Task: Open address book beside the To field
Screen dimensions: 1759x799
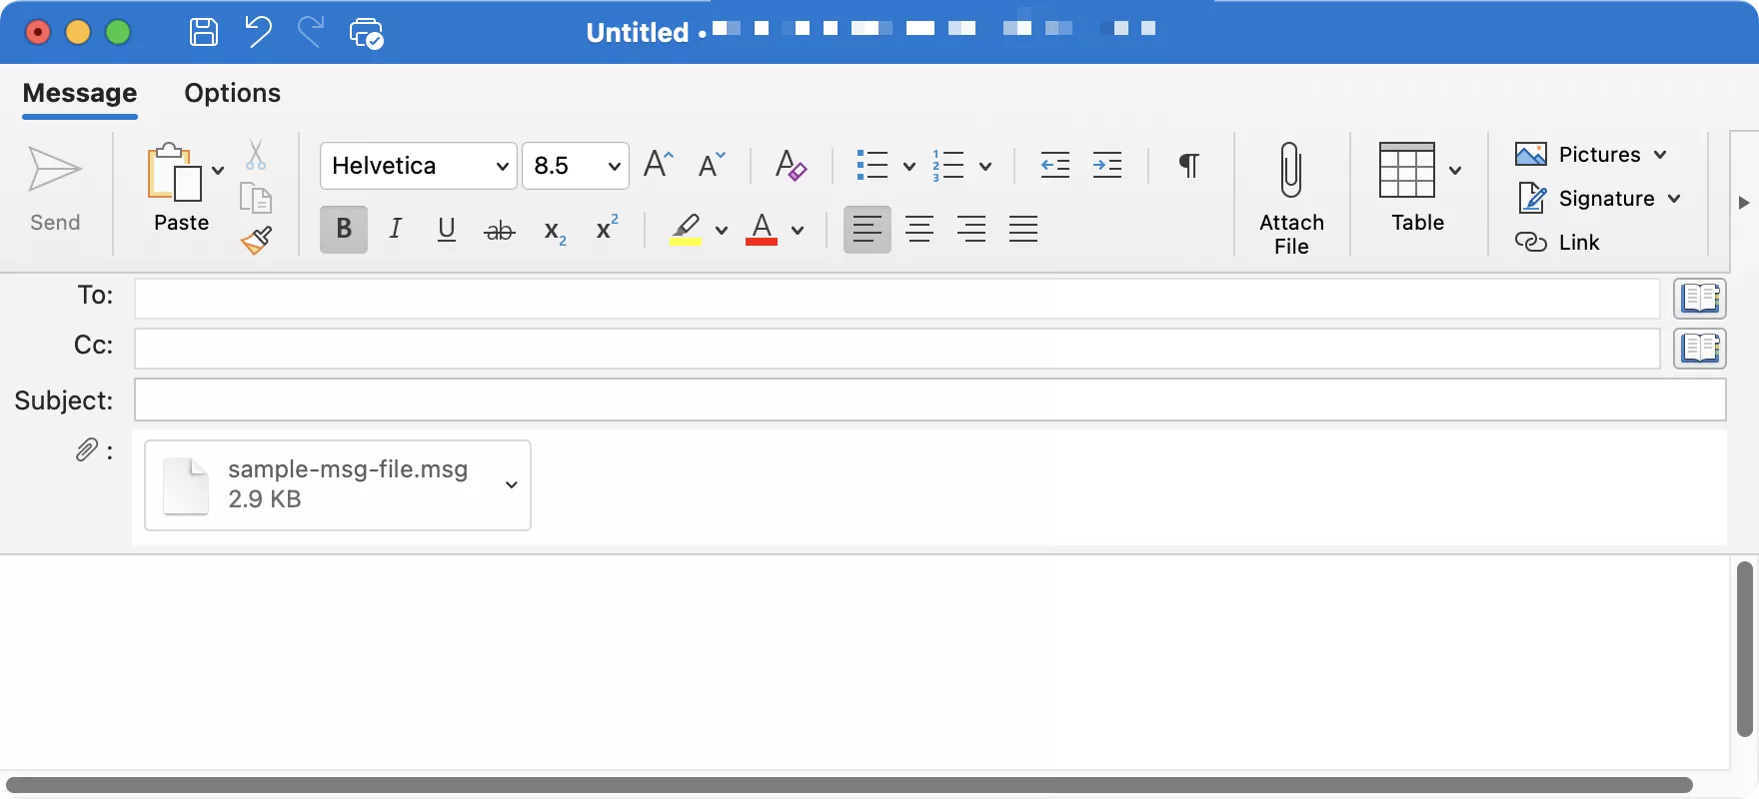Action: pos(1700,298)
